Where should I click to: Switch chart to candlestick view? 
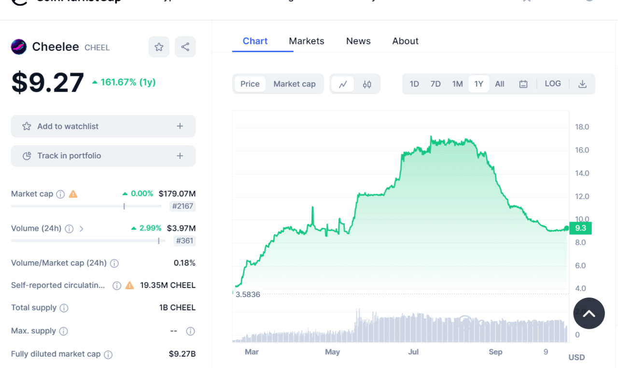(367, 84)
